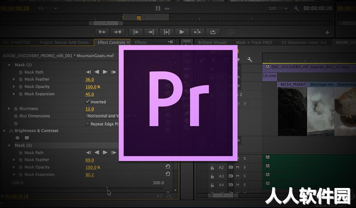Screen dimensions: 356x208
Task: Click the timeline horizontal scrollbar thumb
Action: (223, 195)
